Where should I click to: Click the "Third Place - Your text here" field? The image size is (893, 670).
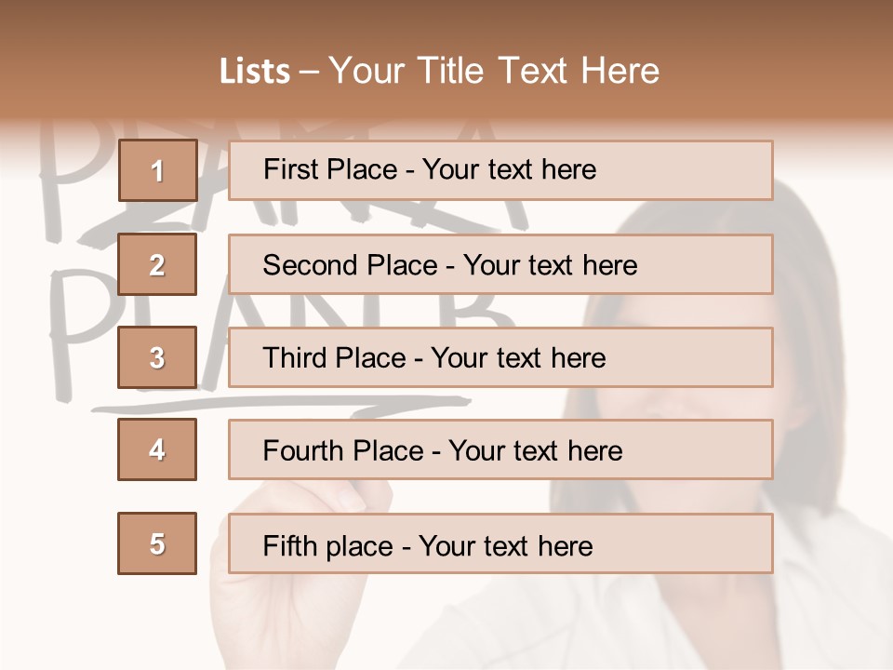click(500, 357)
